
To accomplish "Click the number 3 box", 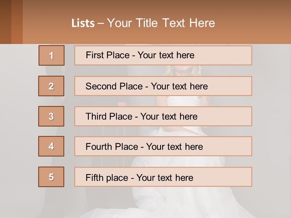I will point(51,116).
